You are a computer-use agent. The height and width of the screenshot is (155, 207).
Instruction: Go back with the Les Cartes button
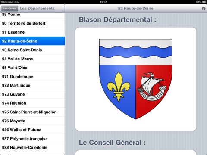[x=10, y=9]
